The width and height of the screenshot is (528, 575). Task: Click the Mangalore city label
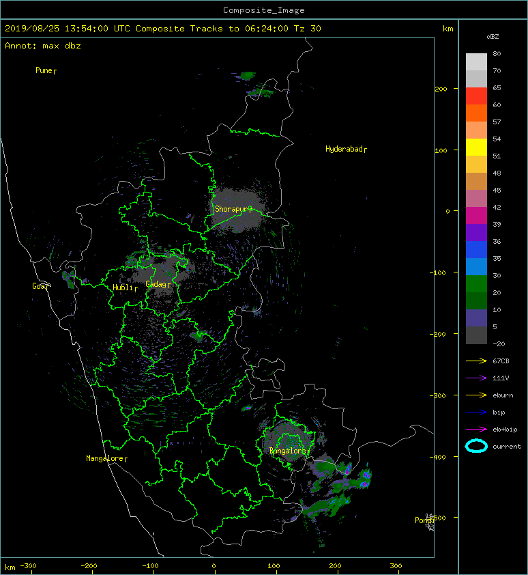pyautogui.click(x=106, y=458)
